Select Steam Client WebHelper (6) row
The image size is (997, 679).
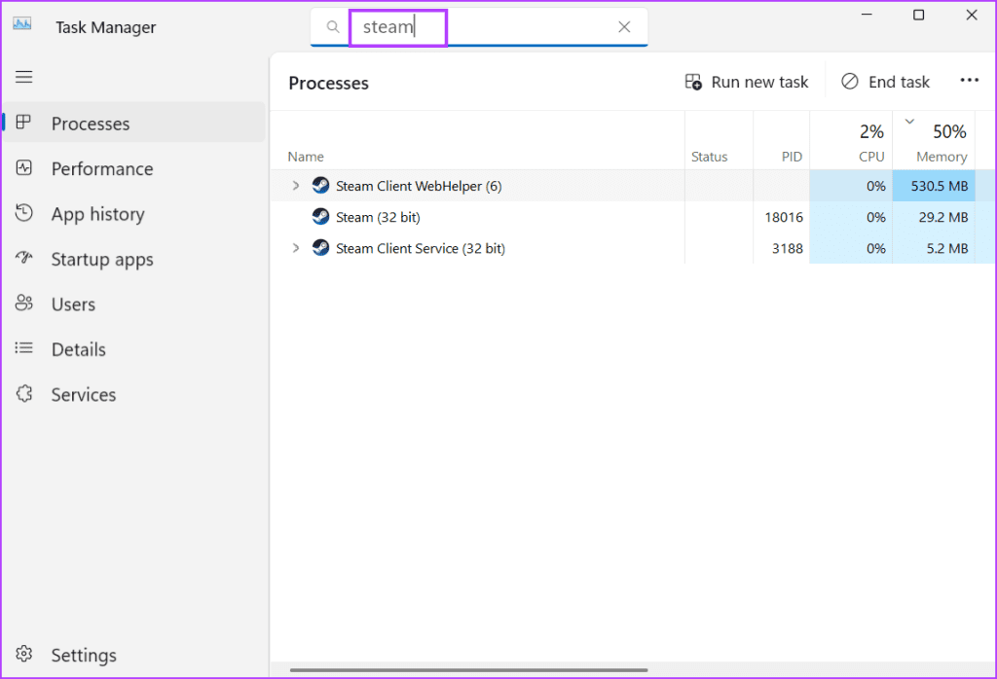point(633,186)
